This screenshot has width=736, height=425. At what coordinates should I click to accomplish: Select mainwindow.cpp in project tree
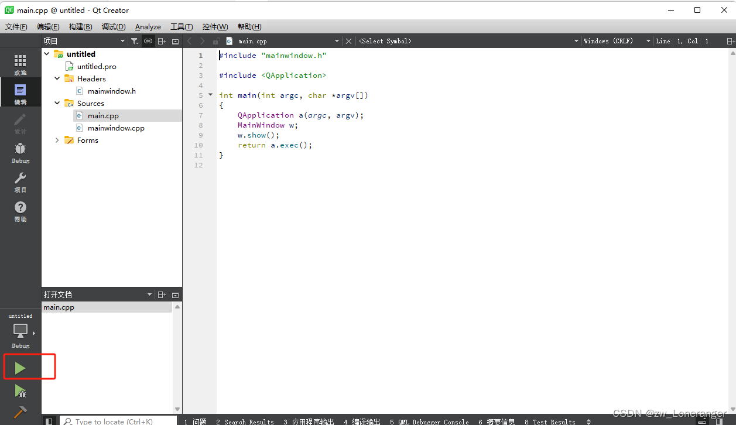click(116, 128)
